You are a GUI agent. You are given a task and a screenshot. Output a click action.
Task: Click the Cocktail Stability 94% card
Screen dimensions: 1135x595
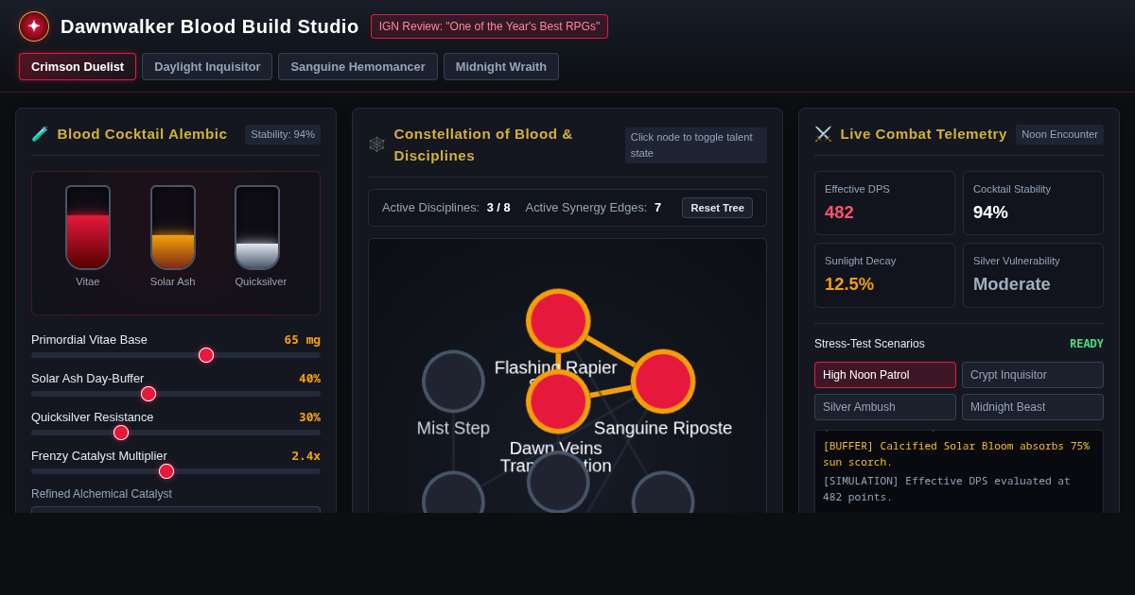[1033, 203]
